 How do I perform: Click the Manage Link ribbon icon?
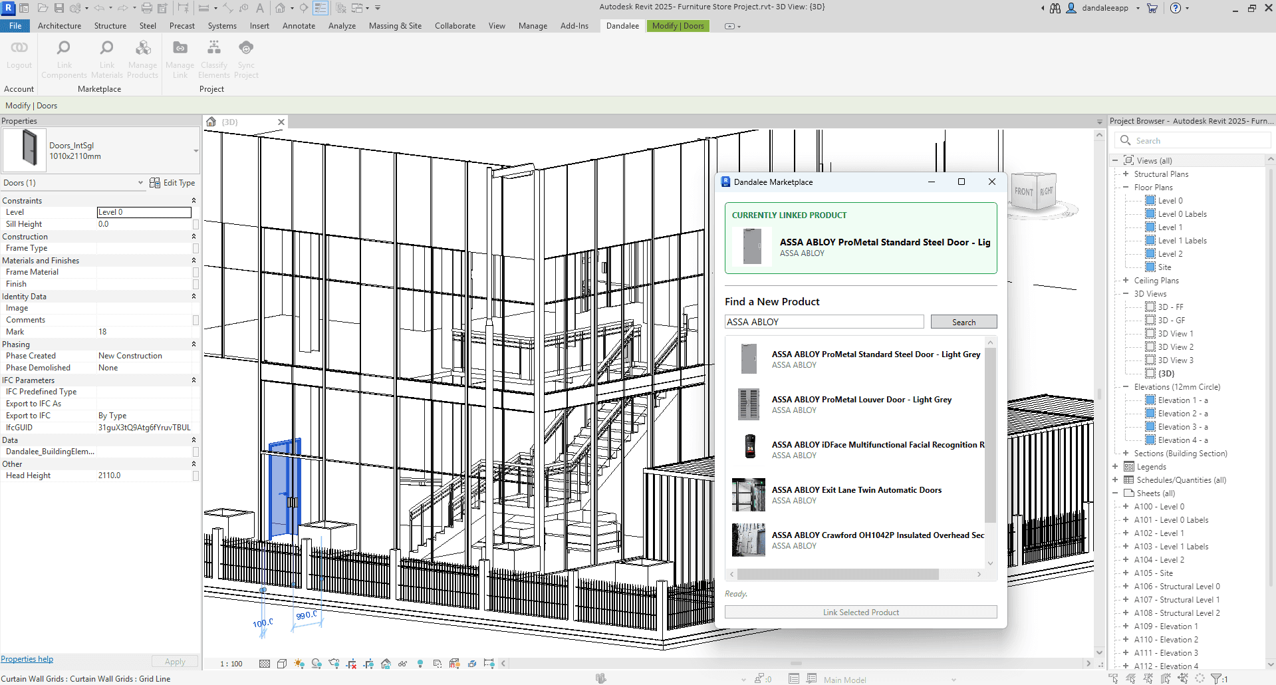(x=180, y=60)
